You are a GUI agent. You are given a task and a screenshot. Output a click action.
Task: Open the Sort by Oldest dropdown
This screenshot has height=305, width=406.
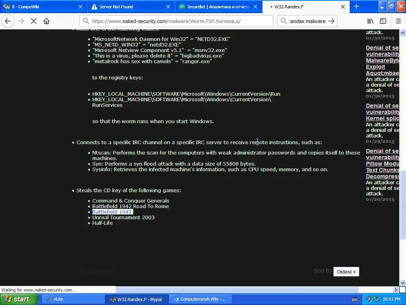pyautogui.click(x=346, y=272)
